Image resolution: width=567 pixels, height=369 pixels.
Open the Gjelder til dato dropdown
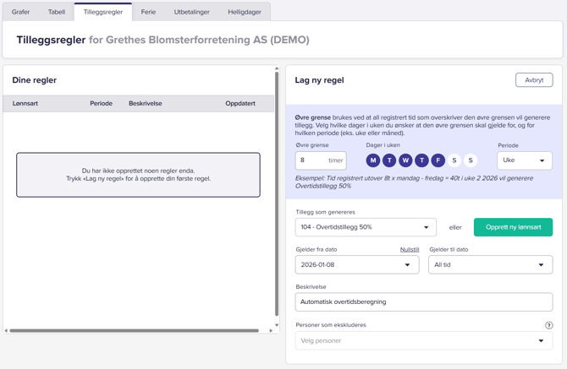[x=490, y=265]
